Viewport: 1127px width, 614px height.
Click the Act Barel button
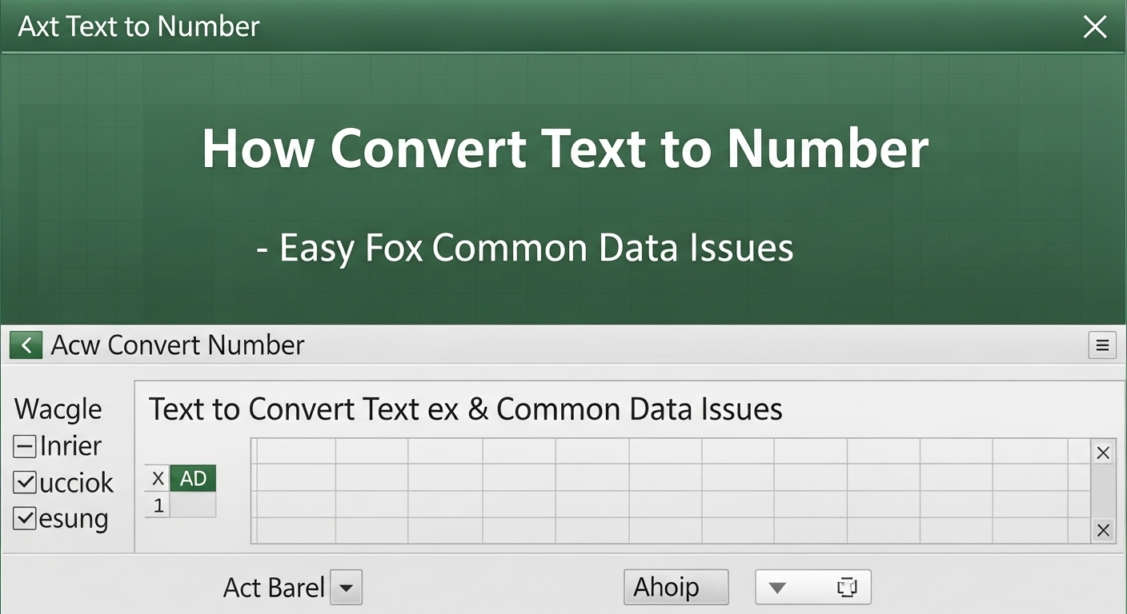(x=274, y=586)
